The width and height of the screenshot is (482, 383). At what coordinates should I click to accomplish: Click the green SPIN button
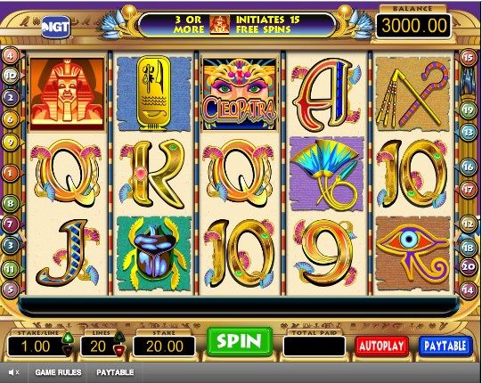point(240,341)
